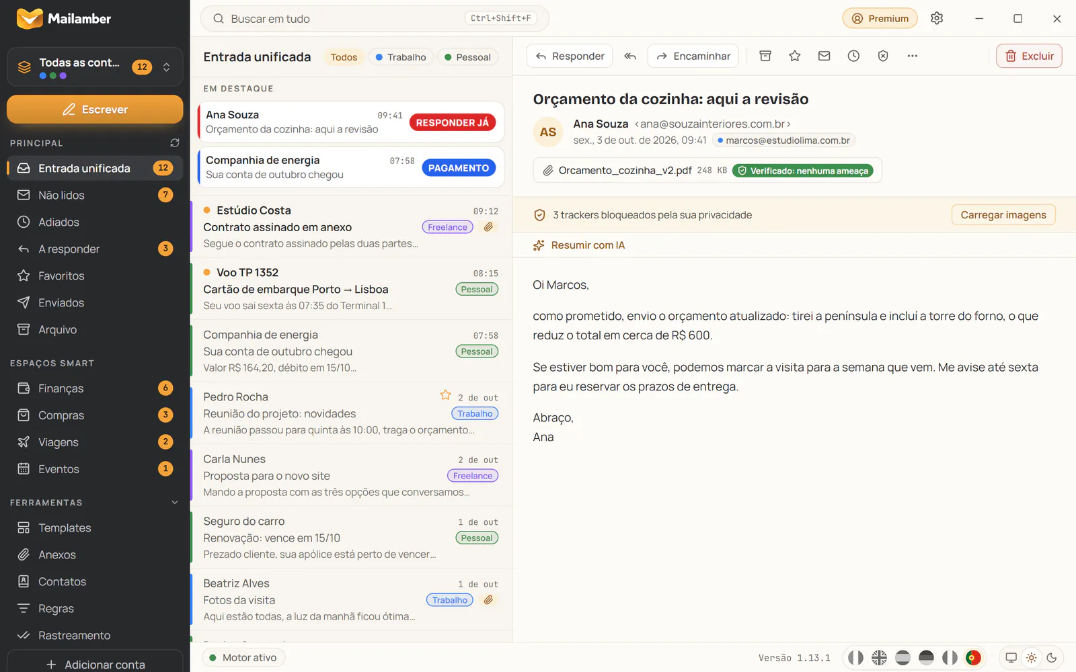Switch to light theme sun icon
Viewport: 1076px width, 672px height.
(x=1032, y=658)
